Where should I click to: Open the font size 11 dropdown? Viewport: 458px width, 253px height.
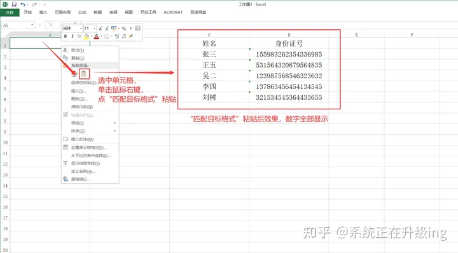[94, 29]
